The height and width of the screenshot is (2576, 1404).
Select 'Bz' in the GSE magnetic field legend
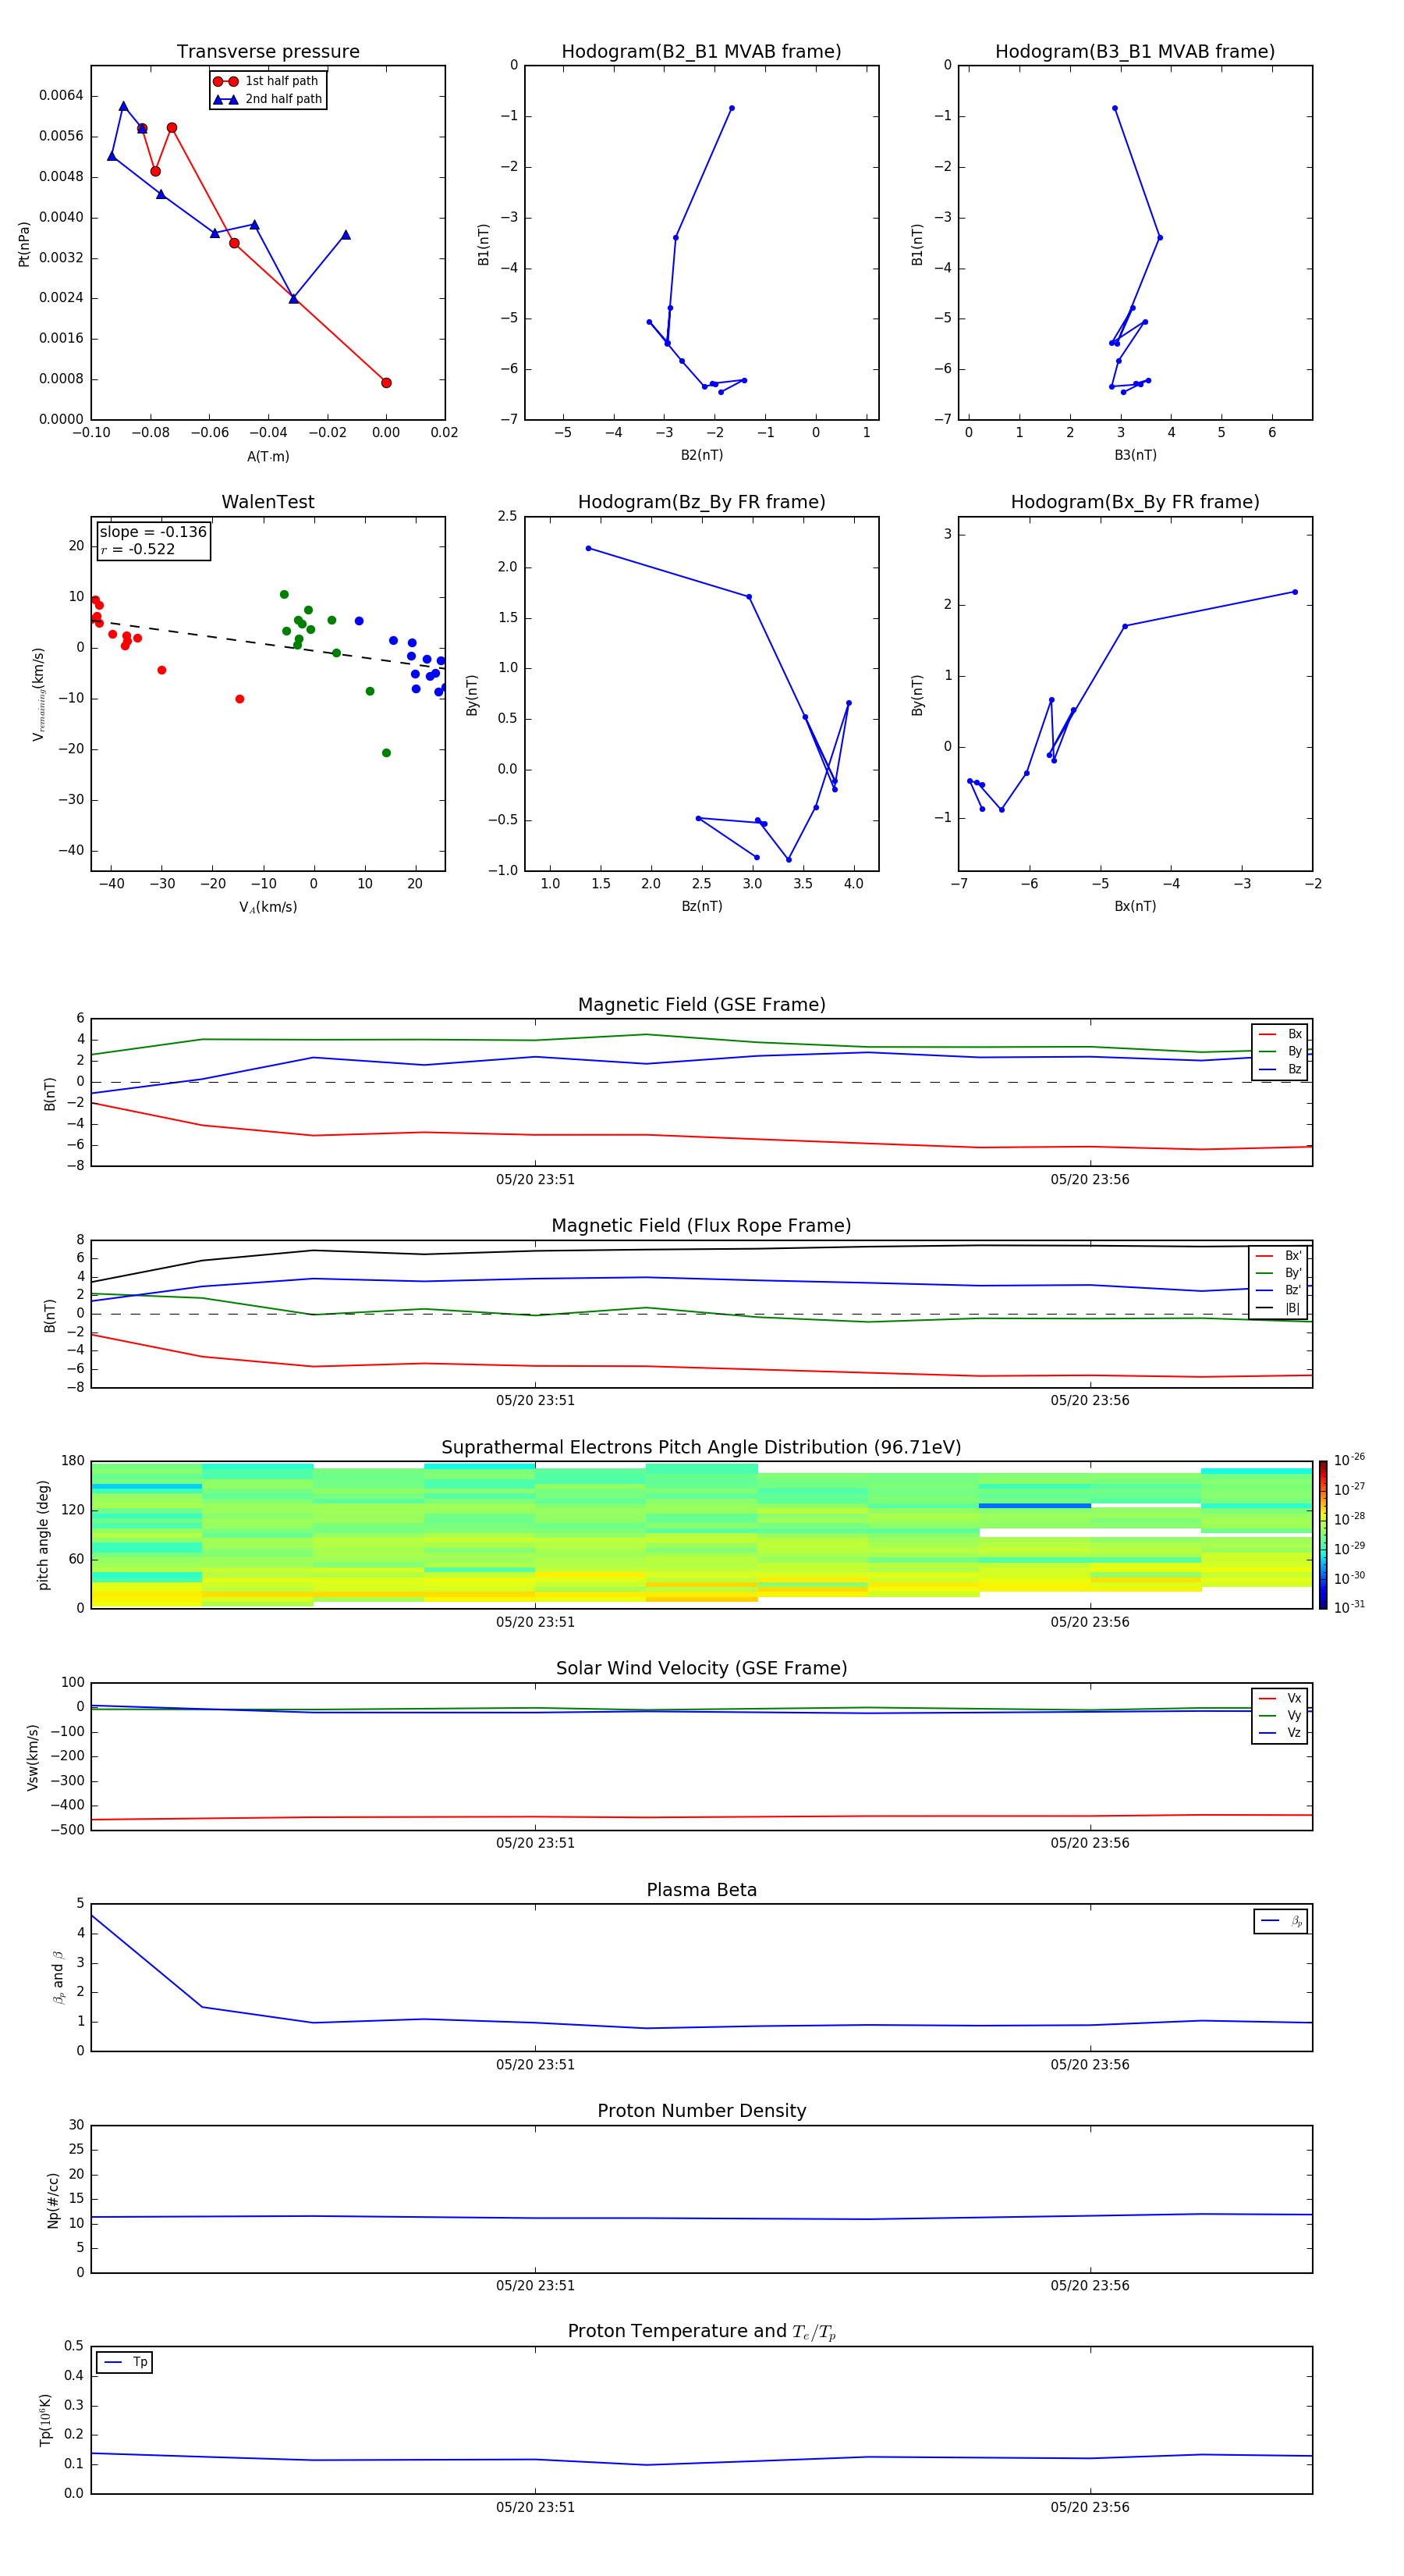[x=1280, y=1069]
